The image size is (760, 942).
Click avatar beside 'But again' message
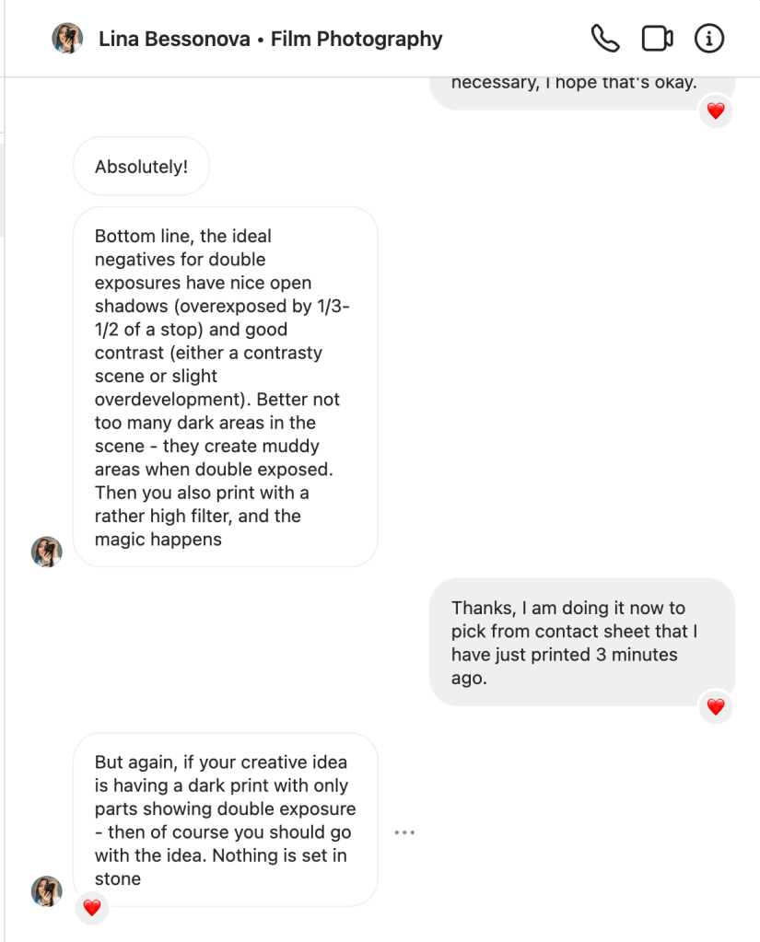tap(47, 890)
